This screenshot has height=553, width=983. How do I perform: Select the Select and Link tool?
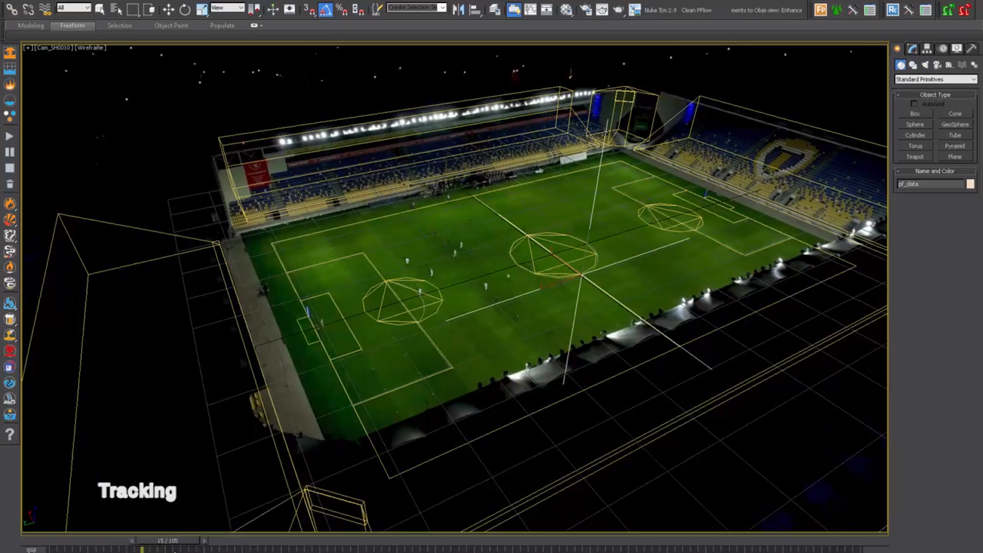click(12, 9)
